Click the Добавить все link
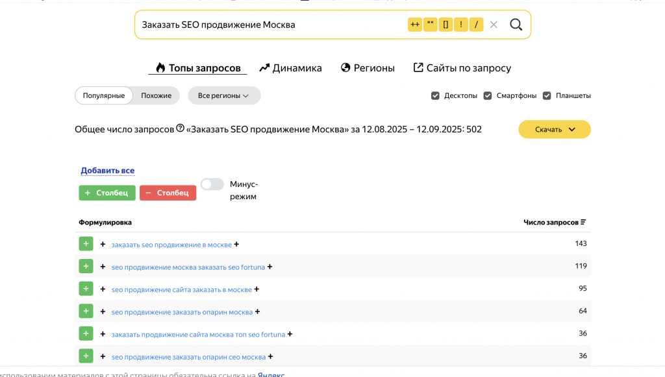This screenshot has width=665, height=377. [107, 170]
